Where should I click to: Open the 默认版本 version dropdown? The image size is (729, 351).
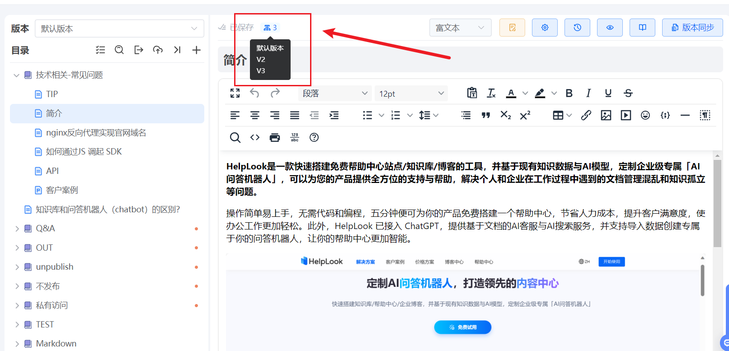pos(119,28)
